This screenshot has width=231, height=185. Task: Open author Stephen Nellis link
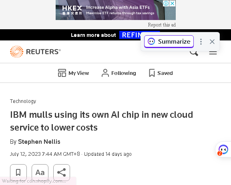(x=39, y=142)
